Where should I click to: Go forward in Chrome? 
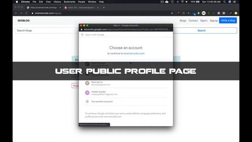click(21, 13)
